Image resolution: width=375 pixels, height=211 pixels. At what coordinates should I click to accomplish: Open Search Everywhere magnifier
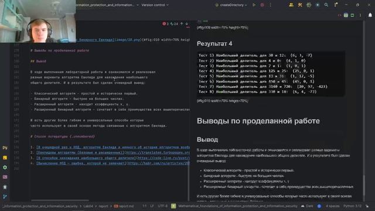click(x=326, y=5)
